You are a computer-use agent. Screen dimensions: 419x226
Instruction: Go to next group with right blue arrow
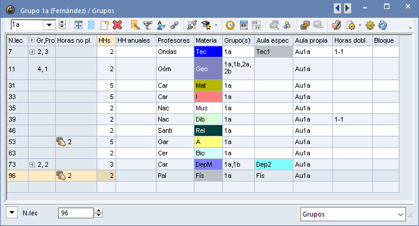(x=347, y=8)
